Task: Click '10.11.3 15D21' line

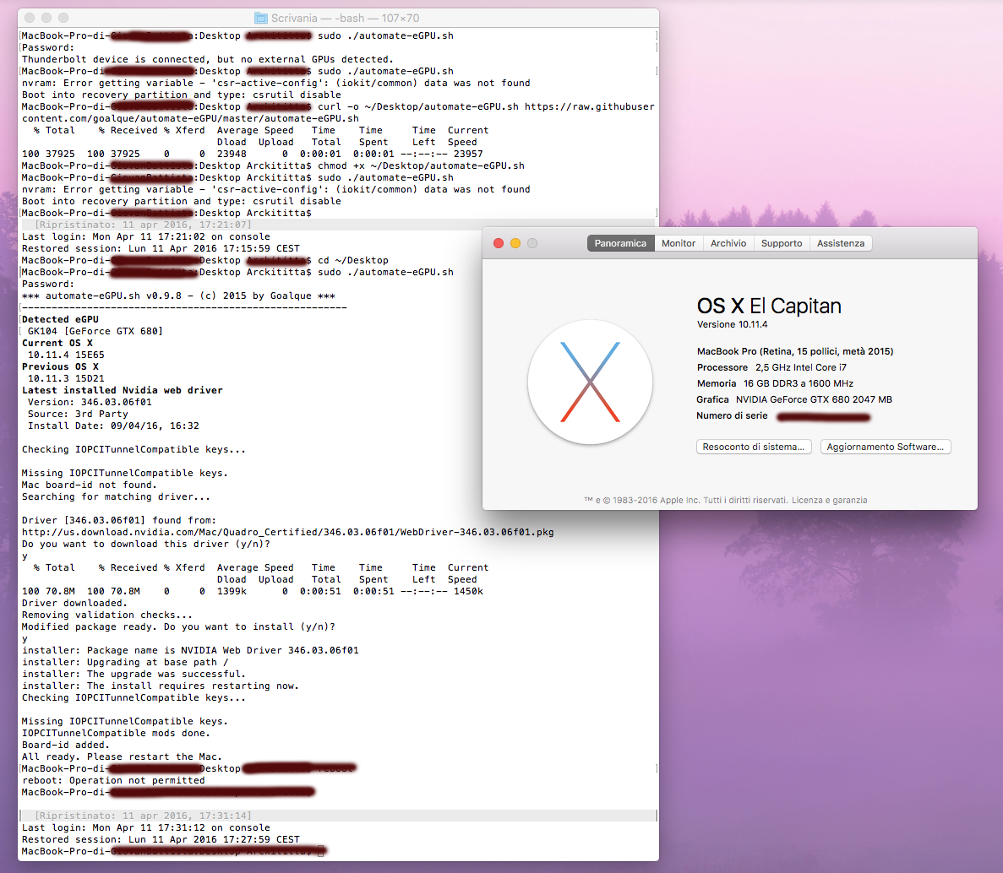Action: click(x=66, y=378)
